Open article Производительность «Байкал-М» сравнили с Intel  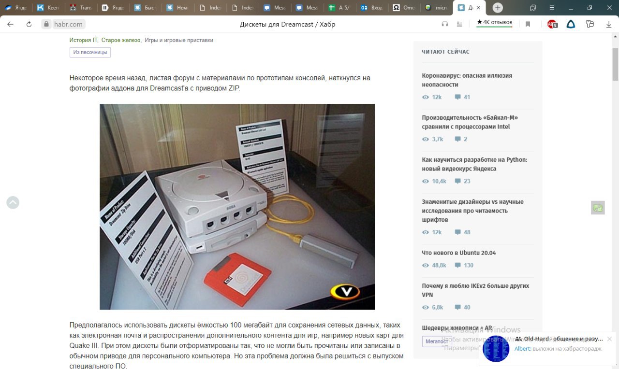pyautogui.click(x=470, y=122)
